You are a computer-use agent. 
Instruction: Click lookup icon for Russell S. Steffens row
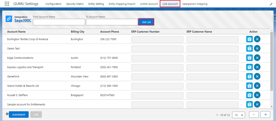pos(249,95)
